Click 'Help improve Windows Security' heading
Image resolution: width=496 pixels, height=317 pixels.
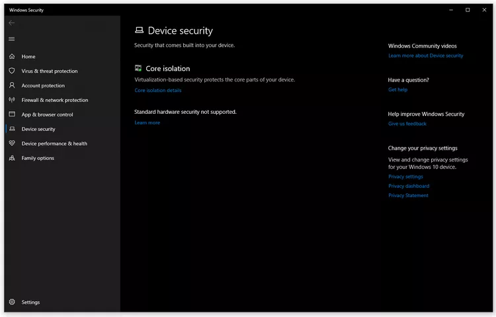(x=426, y=114)
